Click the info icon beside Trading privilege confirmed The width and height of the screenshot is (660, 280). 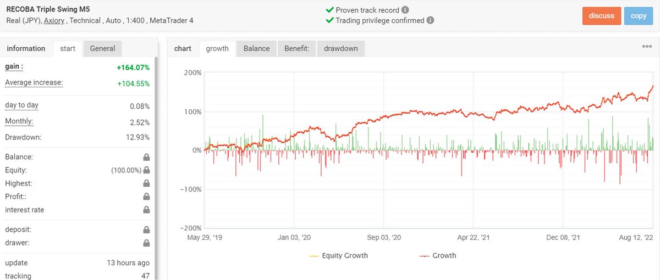coord(430,20)
